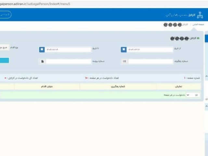Collapse the right sidebar section with chevron
This screenshot has width=208, height=156.
[206, 106]
